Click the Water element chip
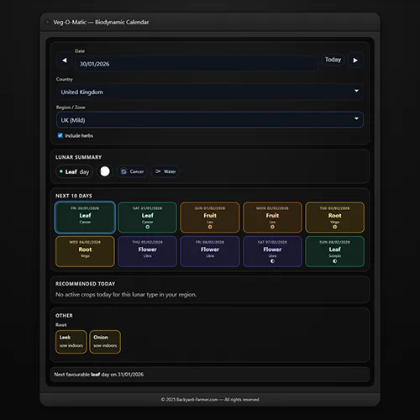The height and width of the screenshot is (420, 420). (165, 171)
